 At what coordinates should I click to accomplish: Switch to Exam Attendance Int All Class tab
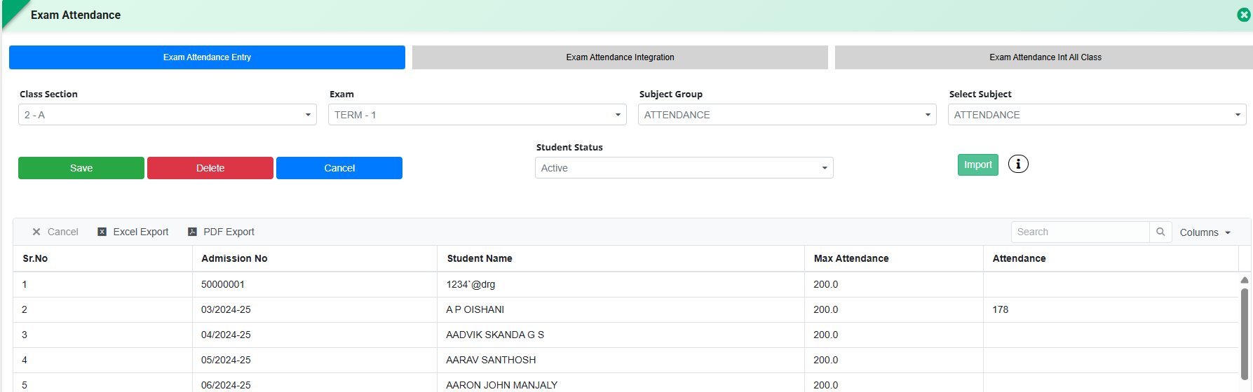coord(1044,57)
